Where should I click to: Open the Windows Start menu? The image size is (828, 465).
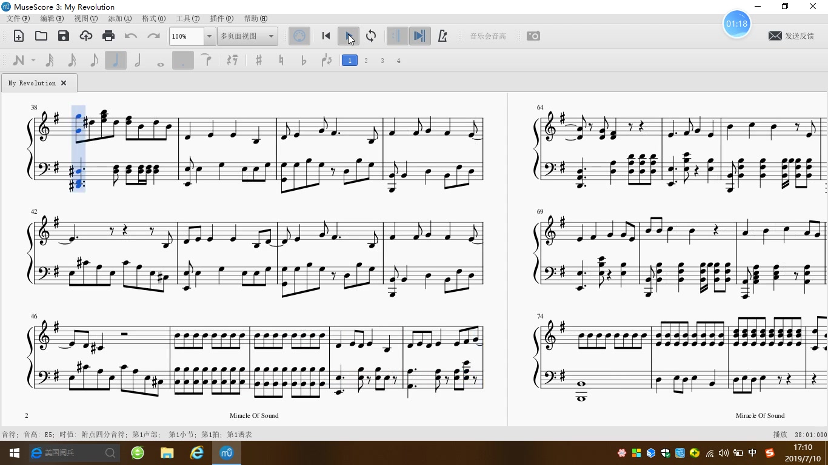point(15,453)
